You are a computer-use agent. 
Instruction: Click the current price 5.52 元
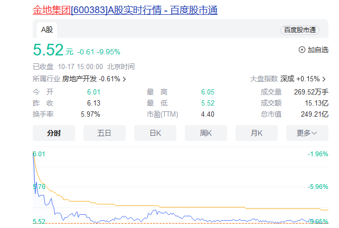click(53, 50)
